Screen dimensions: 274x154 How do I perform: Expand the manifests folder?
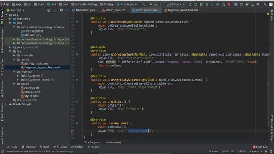[x=10, y=19]
